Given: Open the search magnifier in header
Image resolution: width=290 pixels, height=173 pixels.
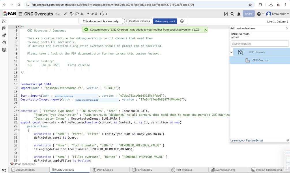Looking at the screenshot, I should click(232, 14).
